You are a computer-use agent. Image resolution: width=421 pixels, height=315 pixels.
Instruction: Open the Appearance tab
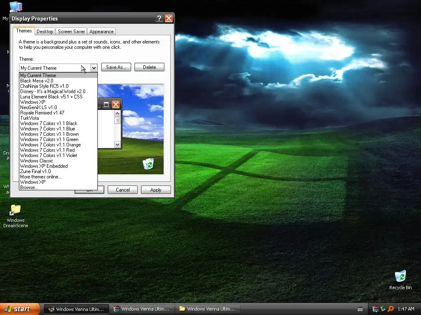pos(102,31)
